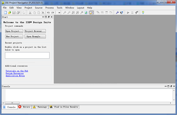Click the first zoom magnifier icon
The width and height of the screenshot is (177, 115).
(x=64, y=13)
